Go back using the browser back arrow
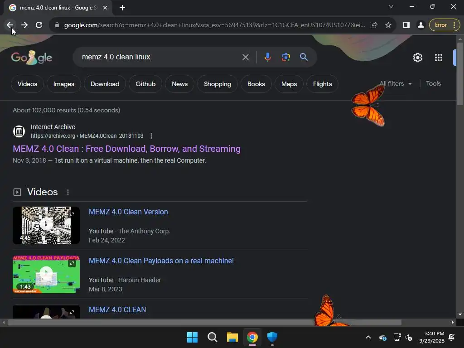Viewport: 464px width, 348px height. (x=10, y=25)
